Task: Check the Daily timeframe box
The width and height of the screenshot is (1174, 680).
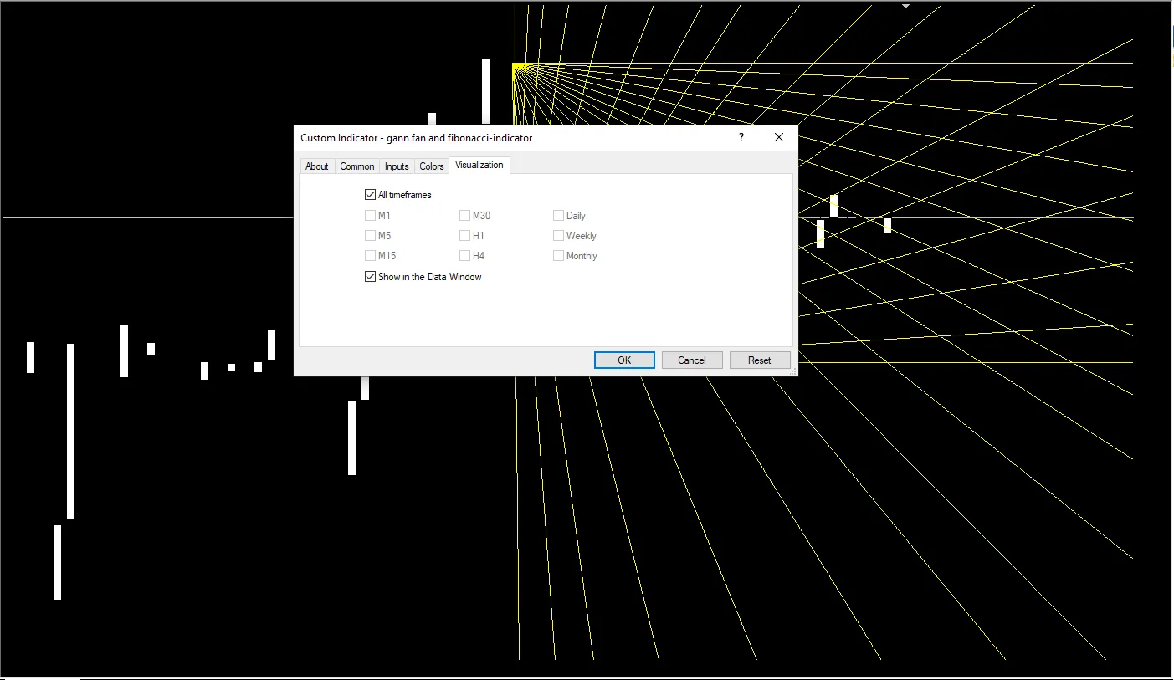Action: point(559,216)
